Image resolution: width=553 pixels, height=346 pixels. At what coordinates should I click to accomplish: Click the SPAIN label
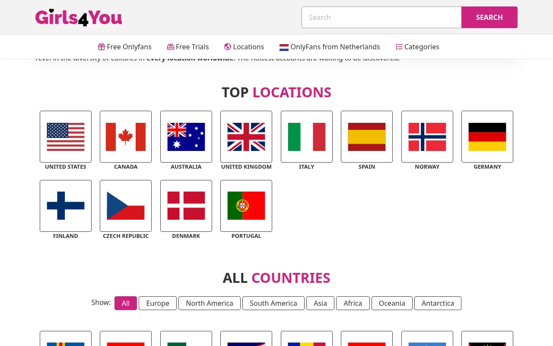click(x=367, y=167)
